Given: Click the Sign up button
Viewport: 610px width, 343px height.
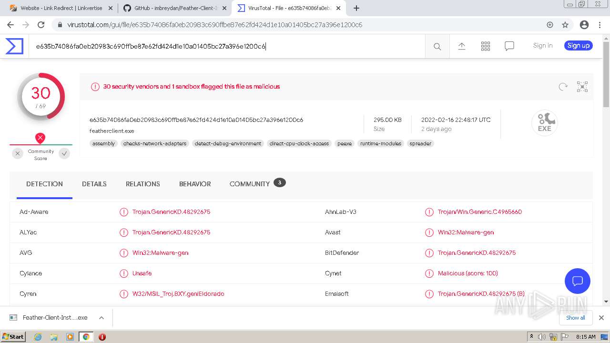Looking at the screenshot, I should point(579,46).
